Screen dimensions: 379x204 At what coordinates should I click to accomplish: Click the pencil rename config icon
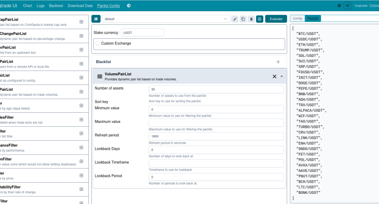[x=235, y=19]
